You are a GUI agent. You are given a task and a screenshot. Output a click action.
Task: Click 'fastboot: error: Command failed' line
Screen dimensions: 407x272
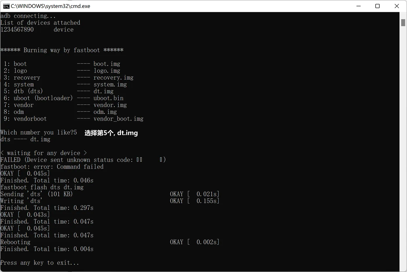click(52, 167)
